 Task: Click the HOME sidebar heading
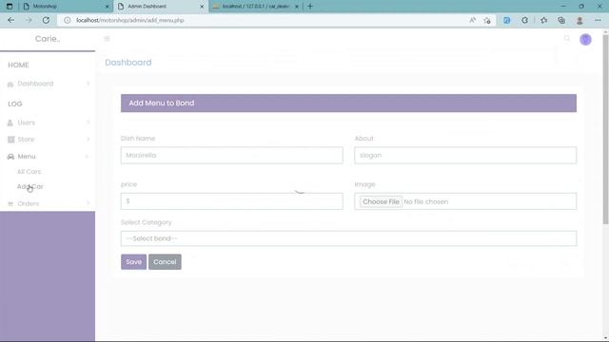point(18,65)
